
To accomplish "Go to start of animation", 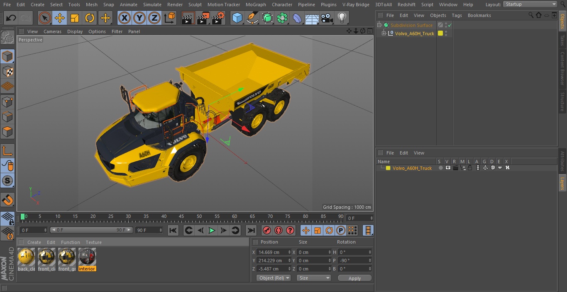I will tap(174, 230).
